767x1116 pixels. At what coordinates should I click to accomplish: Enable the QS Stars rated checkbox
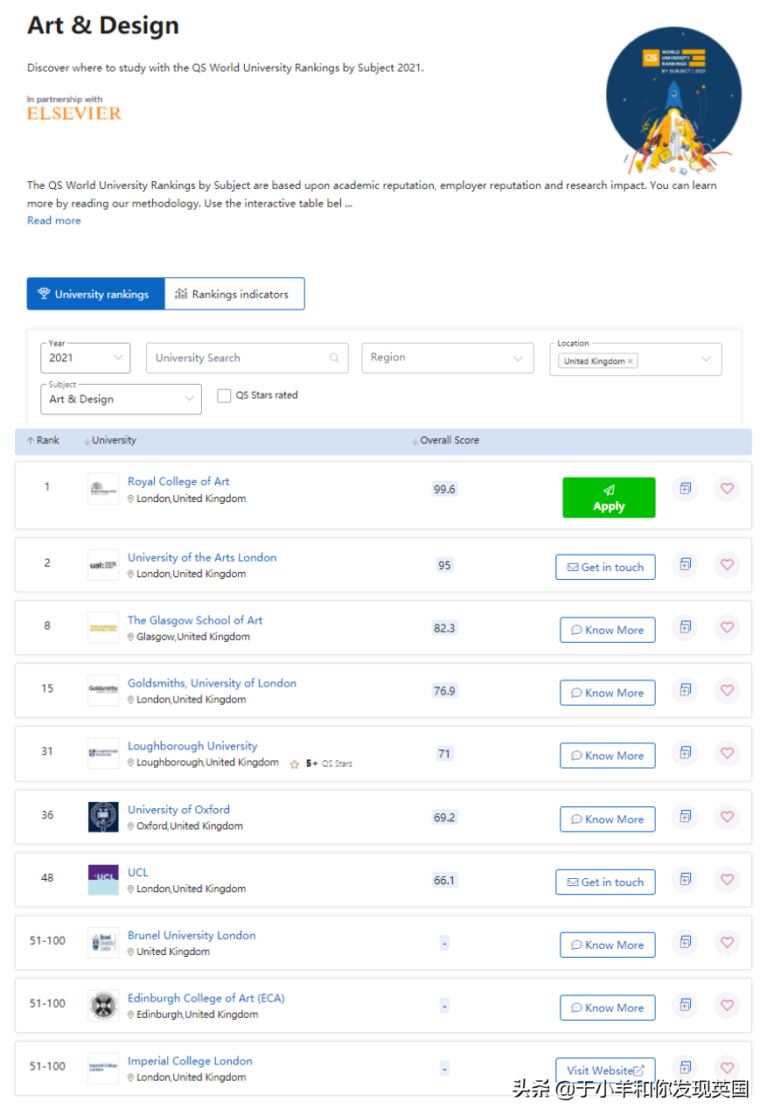tap(224, 395)
